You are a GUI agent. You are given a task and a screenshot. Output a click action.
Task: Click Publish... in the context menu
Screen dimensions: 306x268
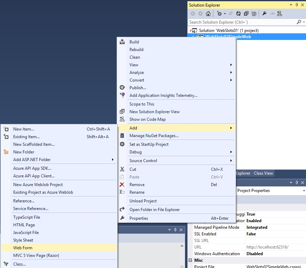(176, 87)
